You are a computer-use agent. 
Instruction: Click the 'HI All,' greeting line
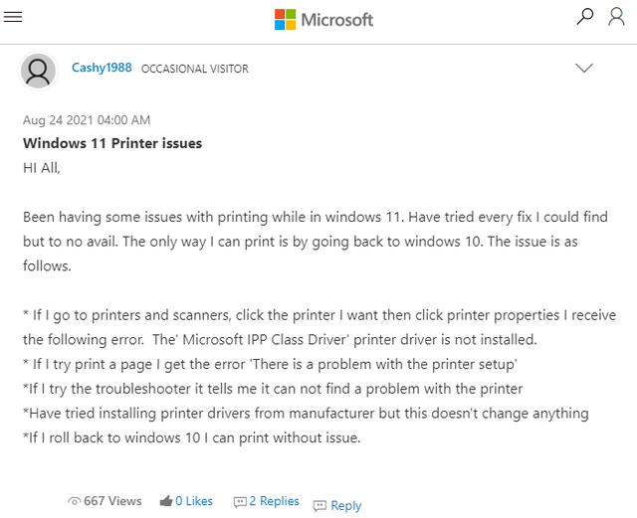tap(42, 168)
